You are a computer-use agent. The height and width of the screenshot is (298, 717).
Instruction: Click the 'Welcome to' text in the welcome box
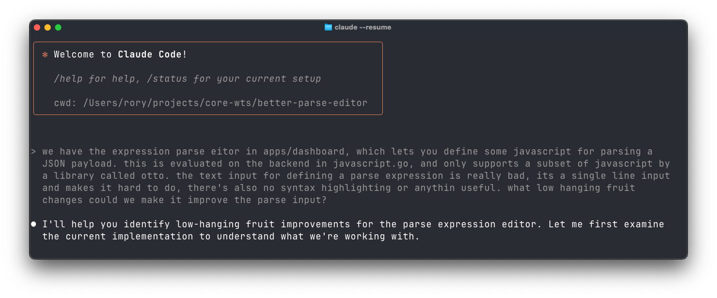pyautogui.click(x=82, y=55)
